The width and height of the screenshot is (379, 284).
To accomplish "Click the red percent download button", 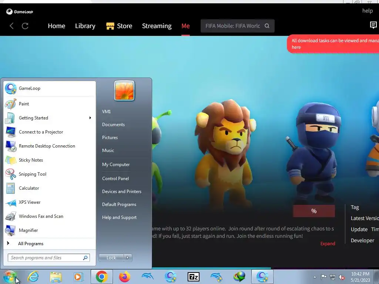I will point(314,211).
